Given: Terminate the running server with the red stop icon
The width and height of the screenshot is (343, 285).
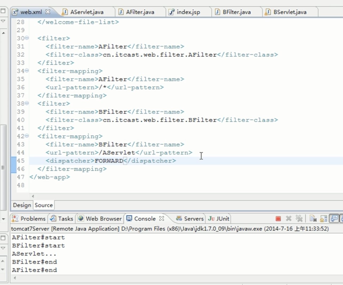Looking at the screenshot, I should [x=278, y=219].
